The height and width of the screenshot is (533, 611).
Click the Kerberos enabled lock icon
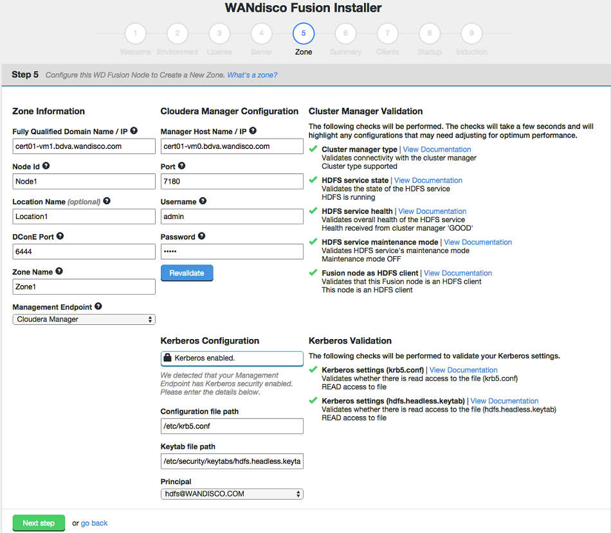(167, 358)
